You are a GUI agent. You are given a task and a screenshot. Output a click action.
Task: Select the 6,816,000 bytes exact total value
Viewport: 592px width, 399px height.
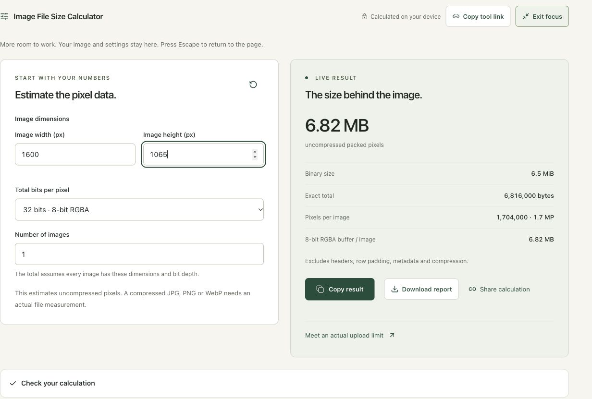(529, 195)
